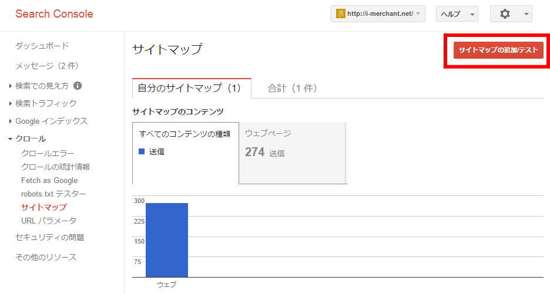Click the サイトマップの追加/テスト button

click(x=498, y=50)
